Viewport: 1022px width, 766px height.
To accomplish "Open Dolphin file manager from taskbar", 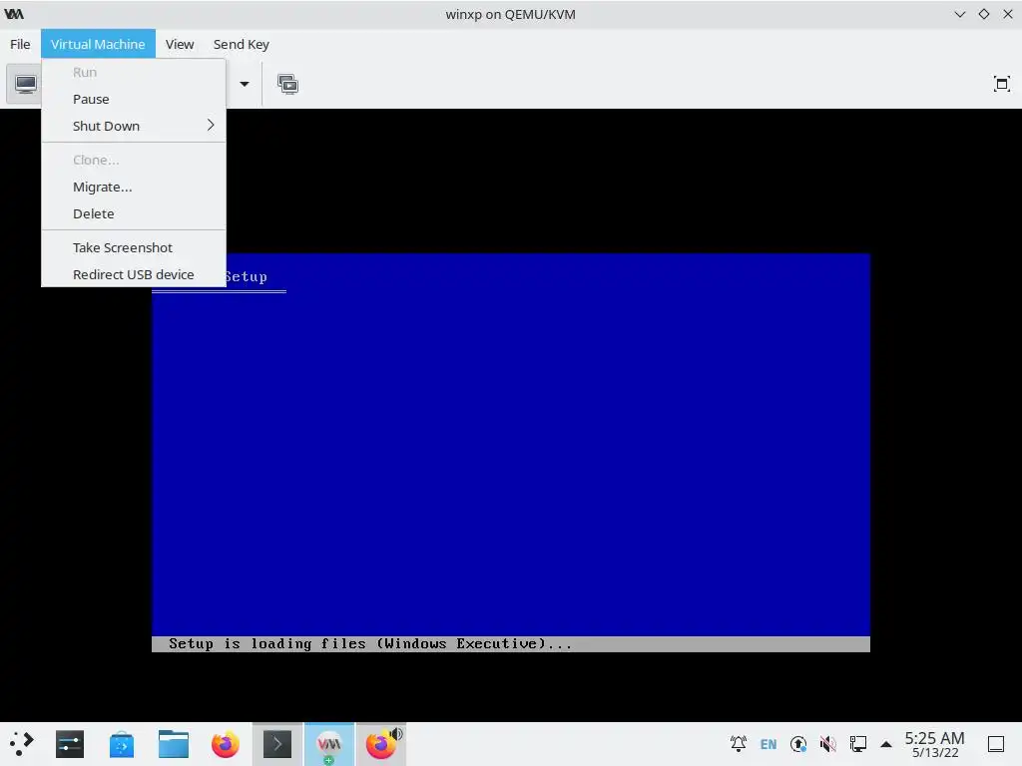I will tap(174, 744).
